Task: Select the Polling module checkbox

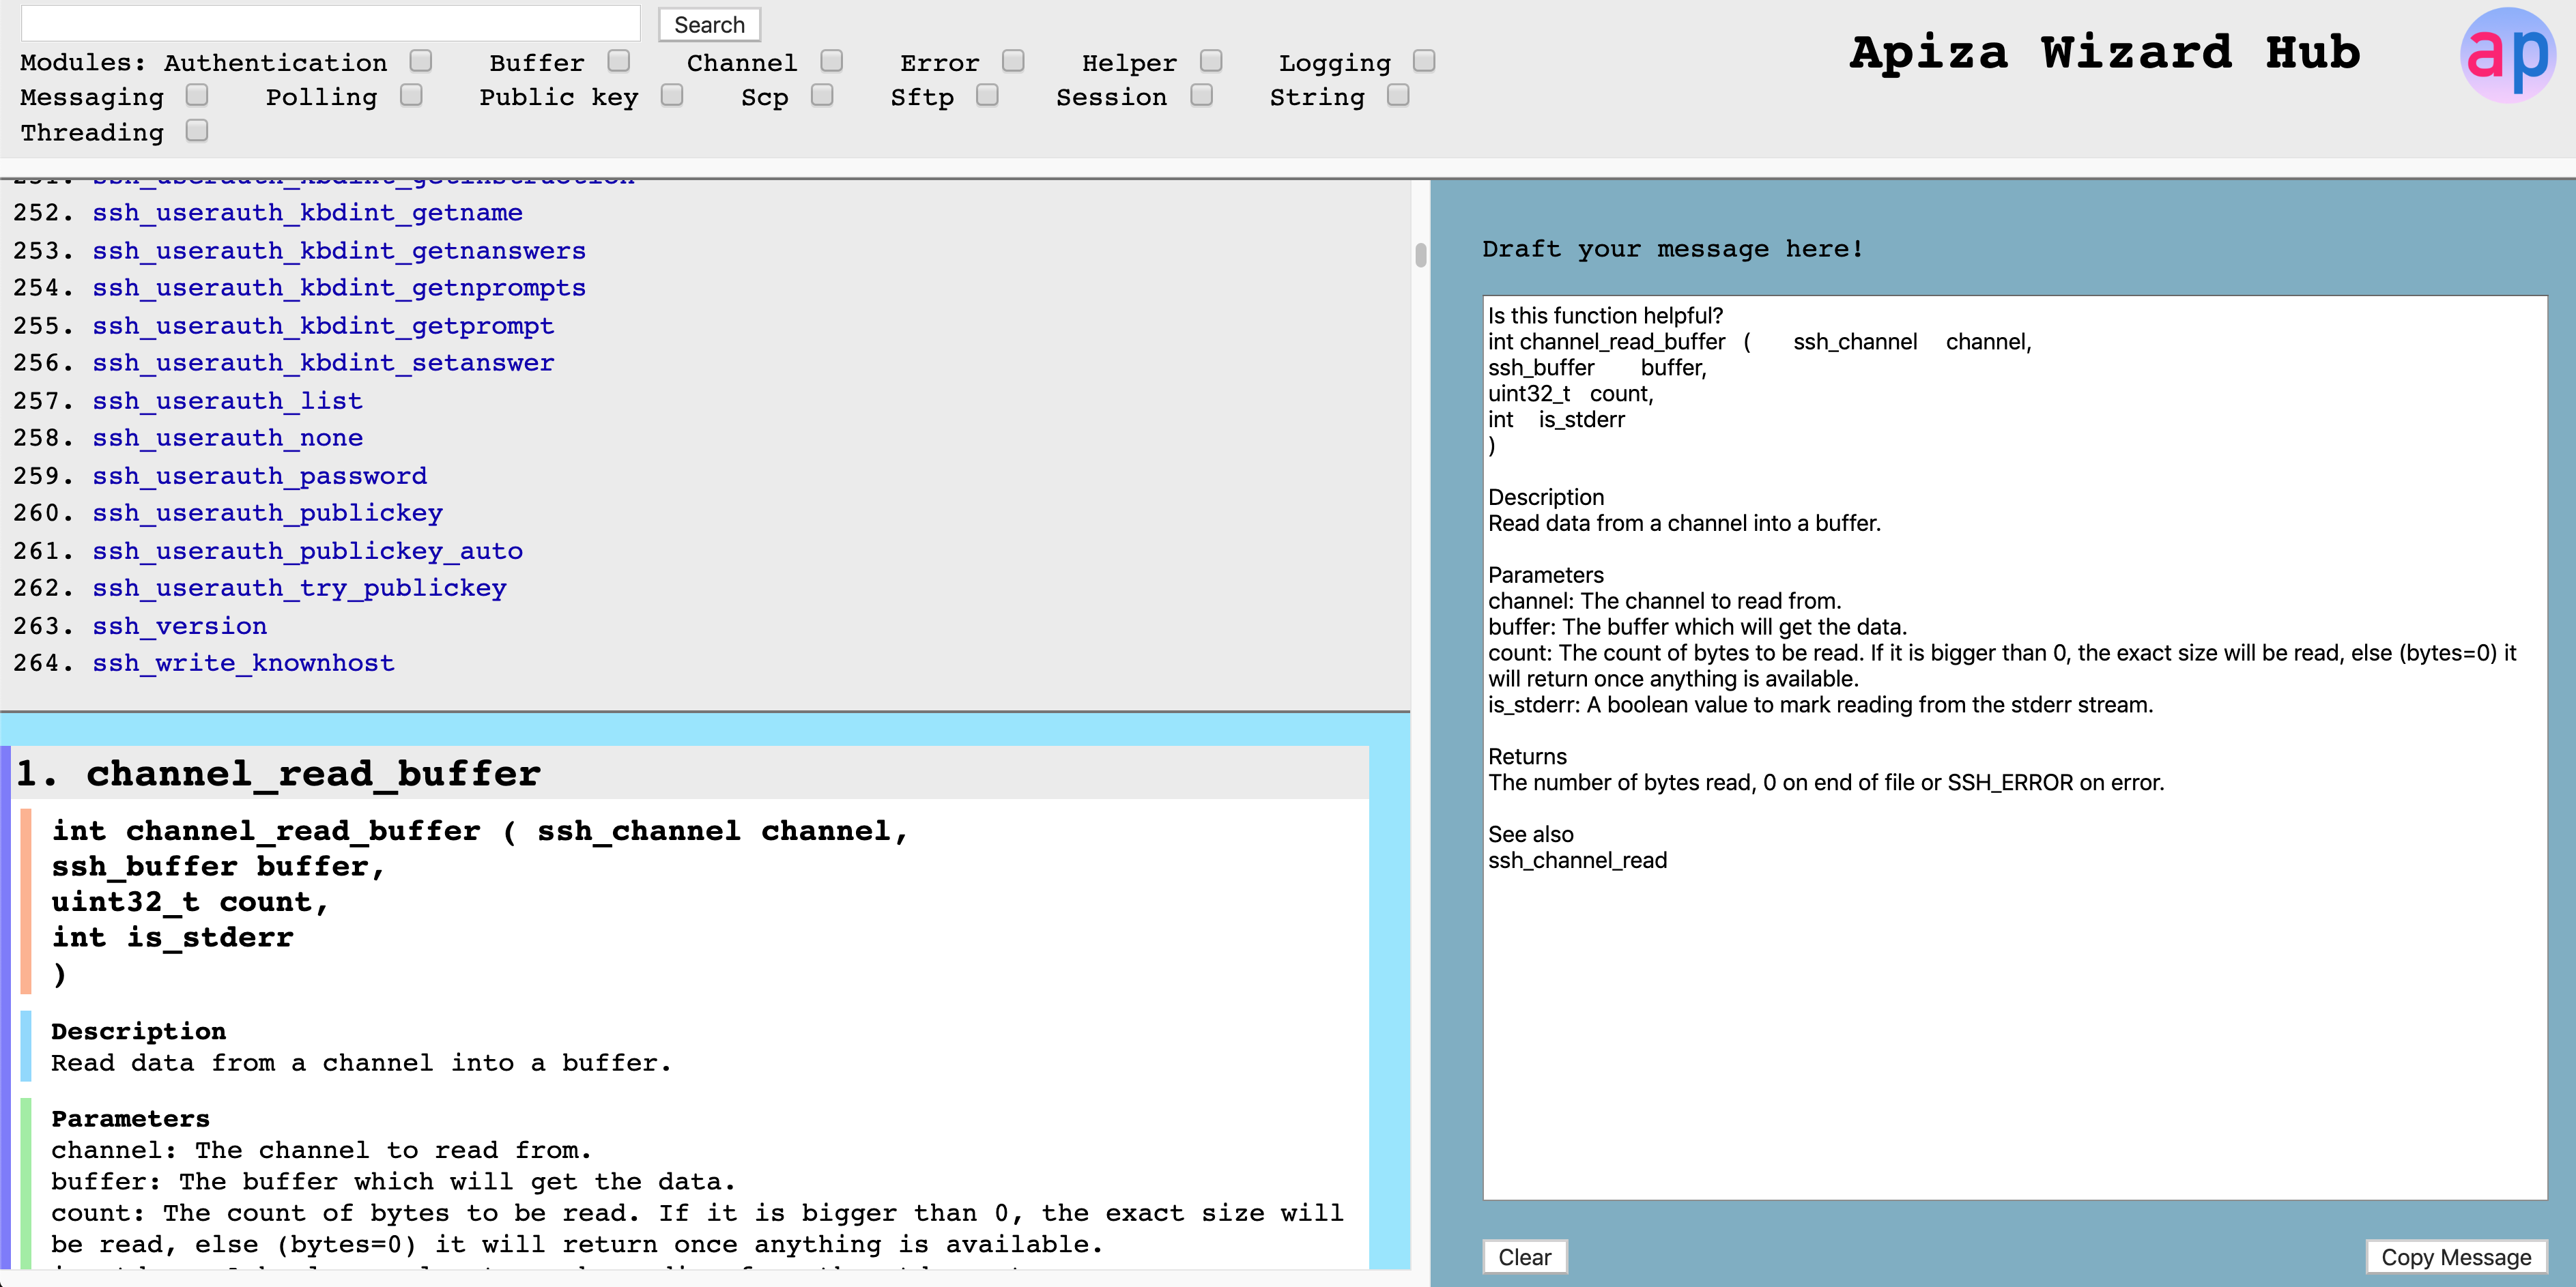Action: point(411,95)
